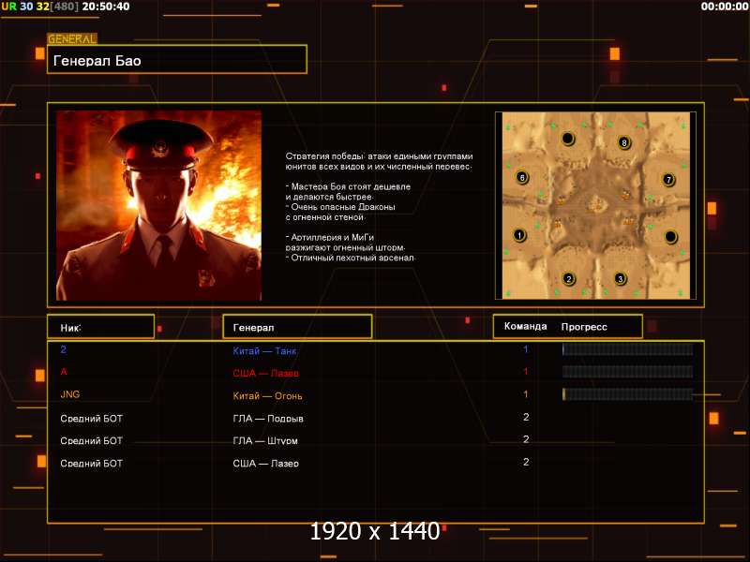
Task: Click start position 2 marker on the map
Action: (569, 278)
